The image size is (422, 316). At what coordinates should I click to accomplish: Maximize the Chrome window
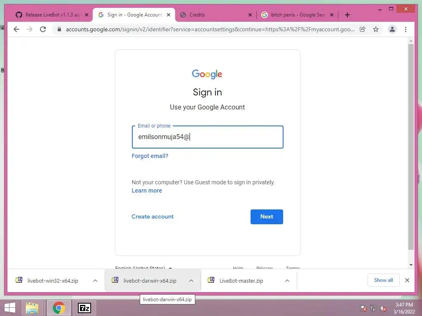tap(391, 9)
